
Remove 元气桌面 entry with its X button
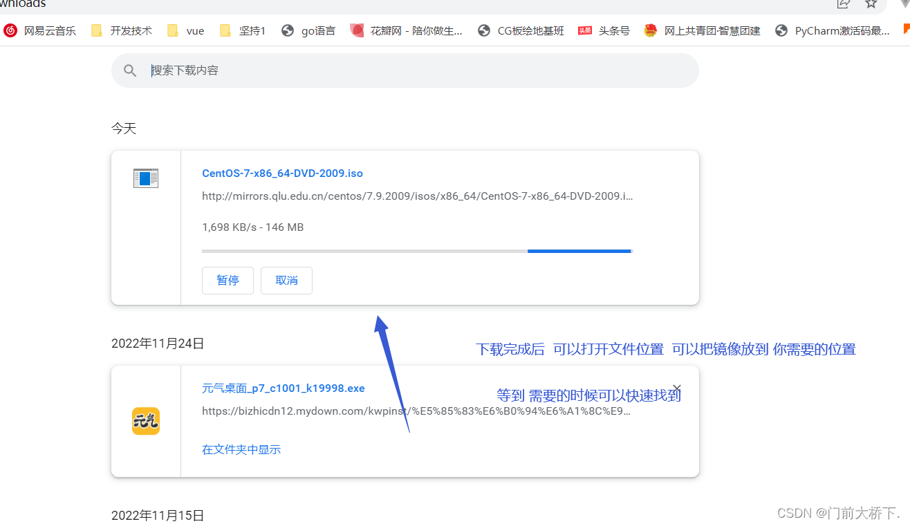click(677, 388)
